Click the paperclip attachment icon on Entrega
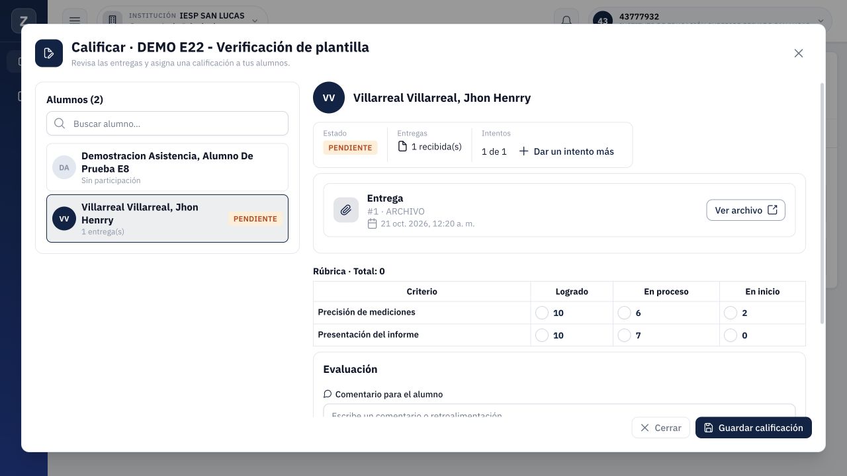This screenshot has width=847, height=476. coord(346,210)
